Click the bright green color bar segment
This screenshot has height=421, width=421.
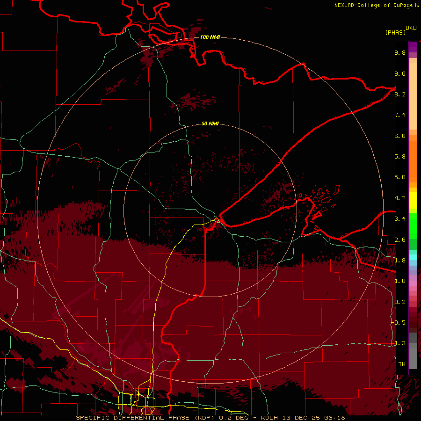point(413,226)
